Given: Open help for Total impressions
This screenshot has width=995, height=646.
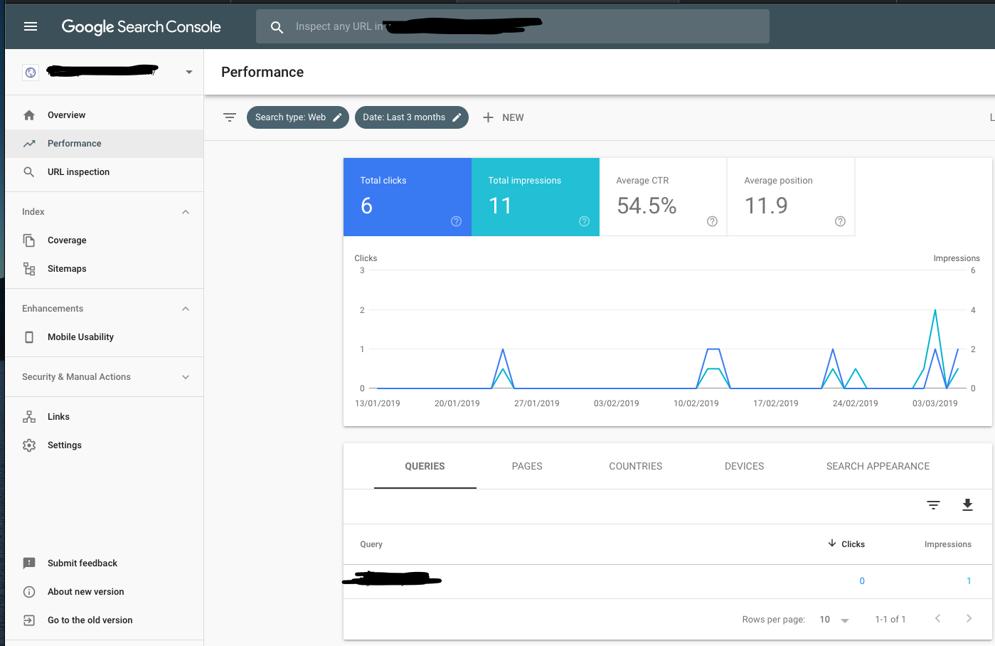Looking at the screenshot, I should click(x=585, y=221).
